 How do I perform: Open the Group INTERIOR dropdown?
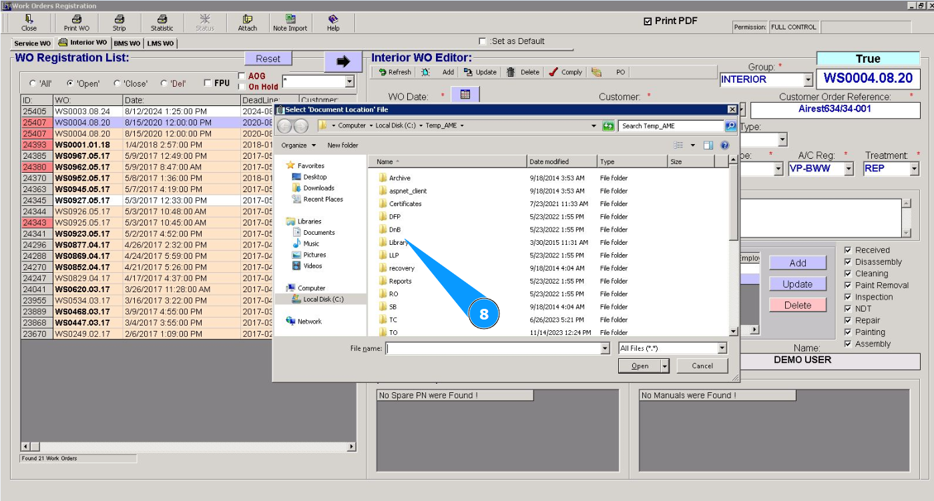(x=808, y=80)
